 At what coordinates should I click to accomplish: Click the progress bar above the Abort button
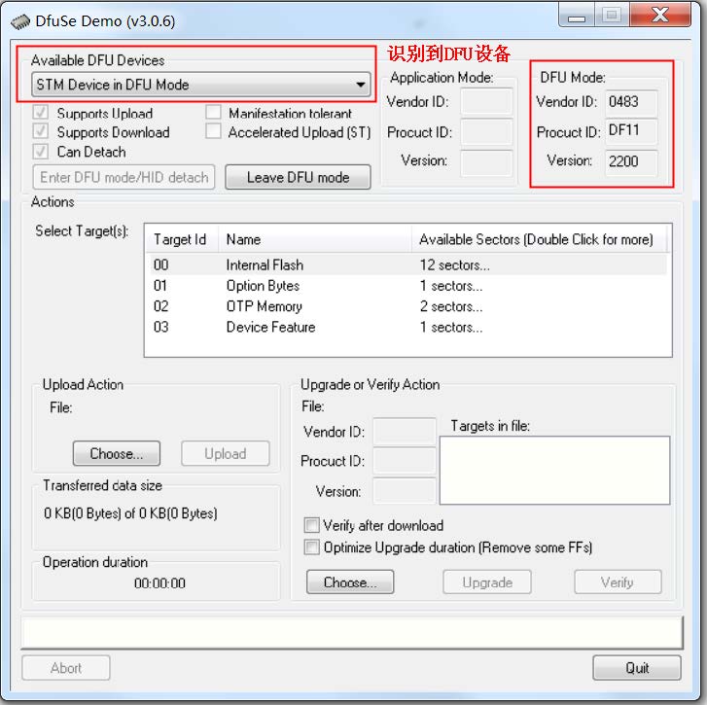352,632
